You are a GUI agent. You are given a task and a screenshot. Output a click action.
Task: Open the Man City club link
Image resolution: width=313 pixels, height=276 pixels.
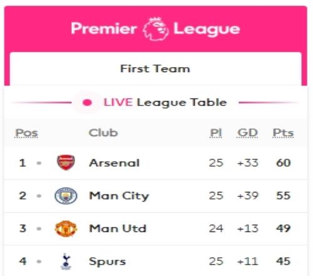[x=119, y=196]
